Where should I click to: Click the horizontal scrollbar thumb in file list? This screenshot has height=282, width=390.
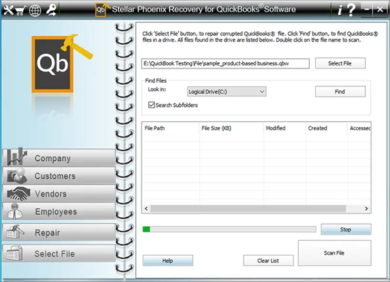coord(248,209)
